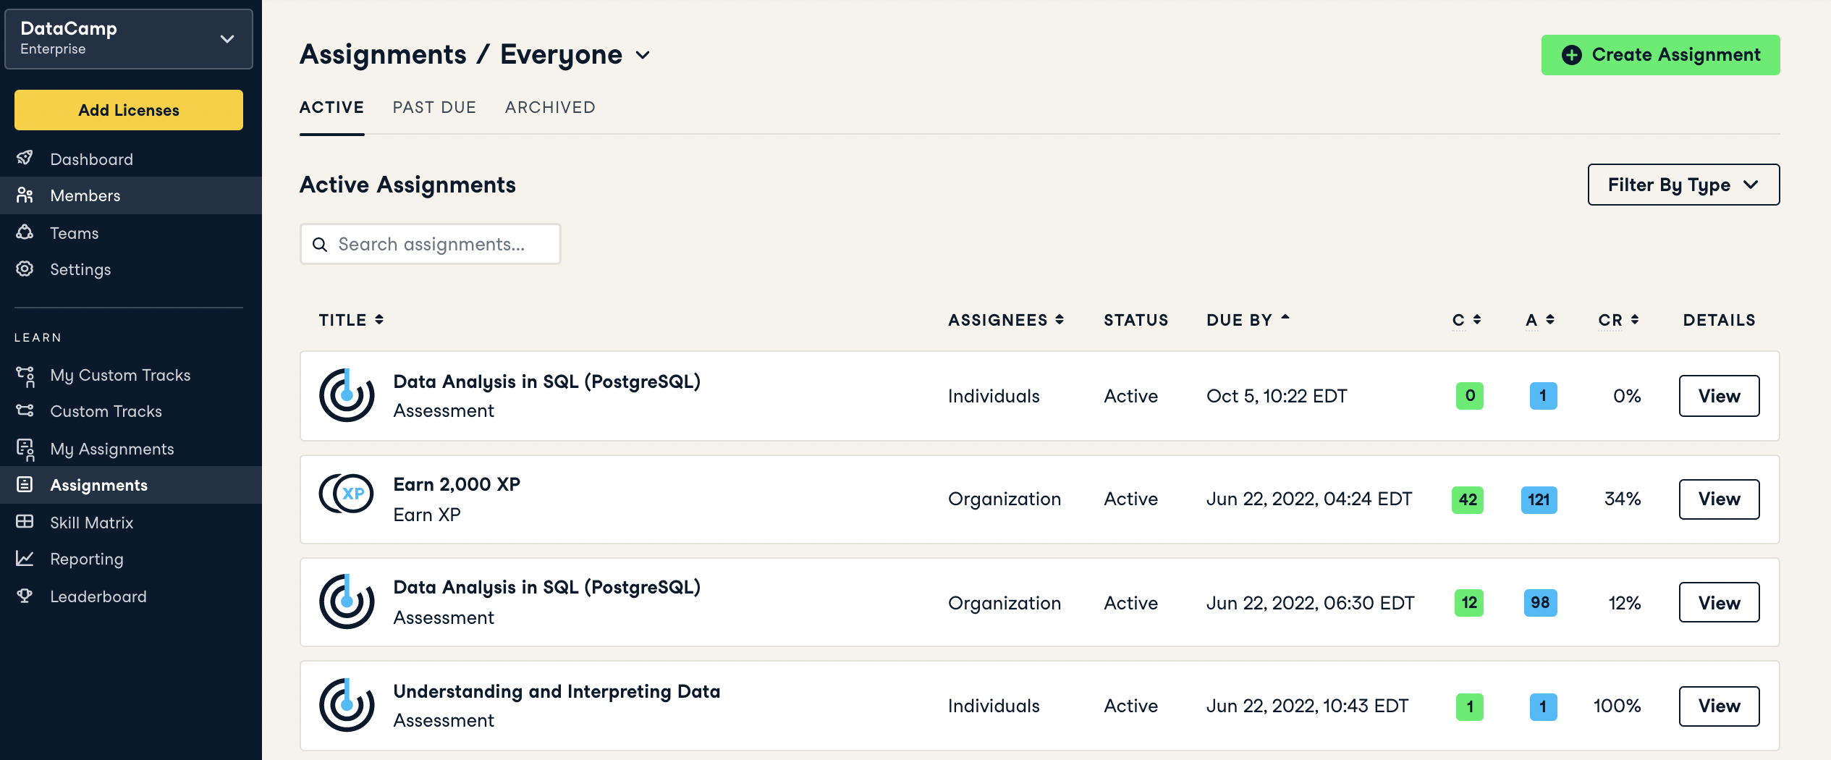Click the Add Licenses button
Image resolution: width=1831 pixels, height=760 pixels.
129,110
